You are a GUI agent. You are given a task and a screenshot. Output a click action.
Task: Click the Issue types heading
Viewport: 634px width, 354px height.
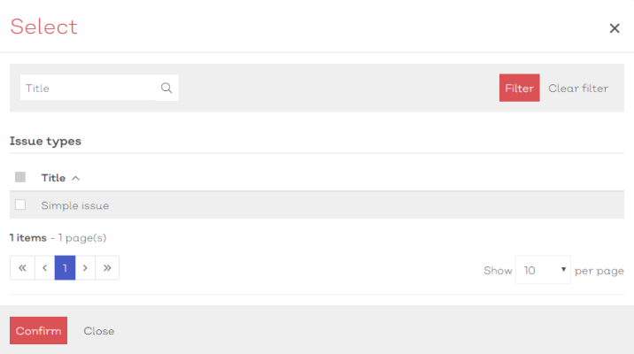tap(45, 141)
